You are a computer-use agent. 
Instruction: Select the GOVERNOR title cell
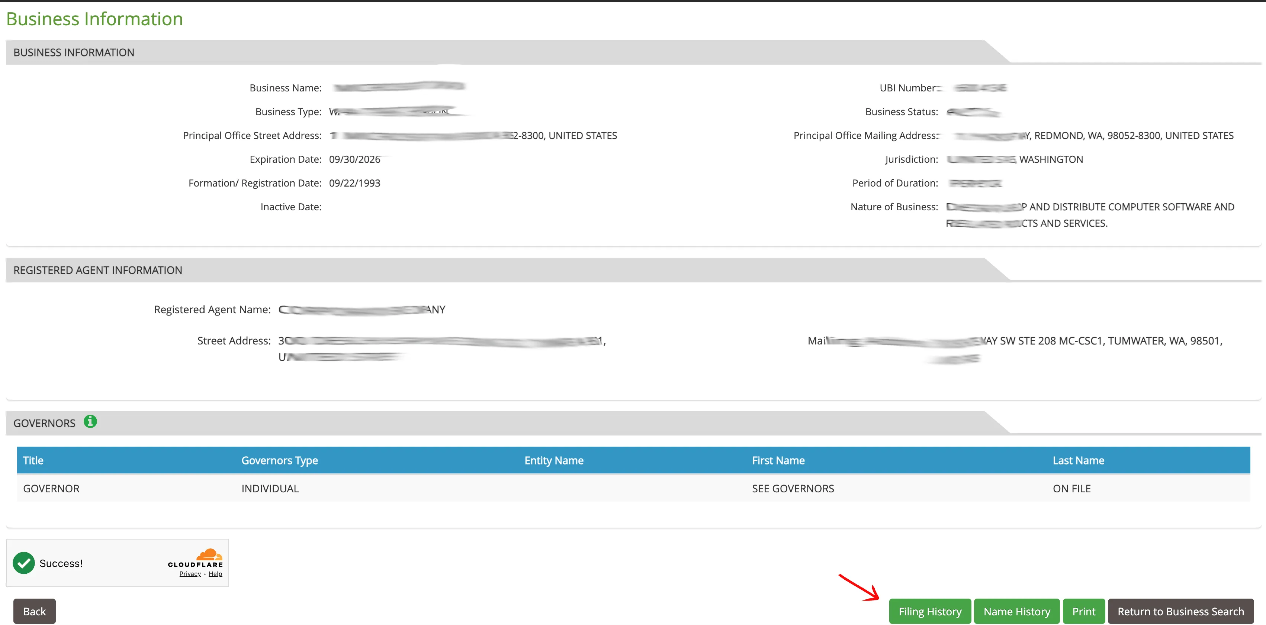51,489
